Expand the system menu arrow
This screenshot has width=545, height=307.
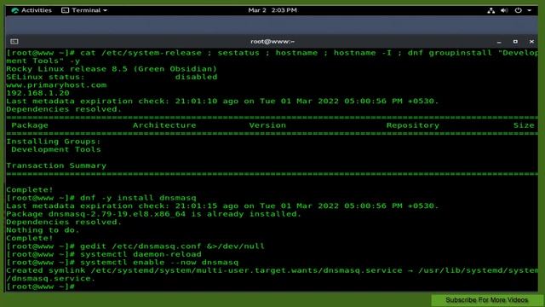pyautogui.click(x=530, y=10)
